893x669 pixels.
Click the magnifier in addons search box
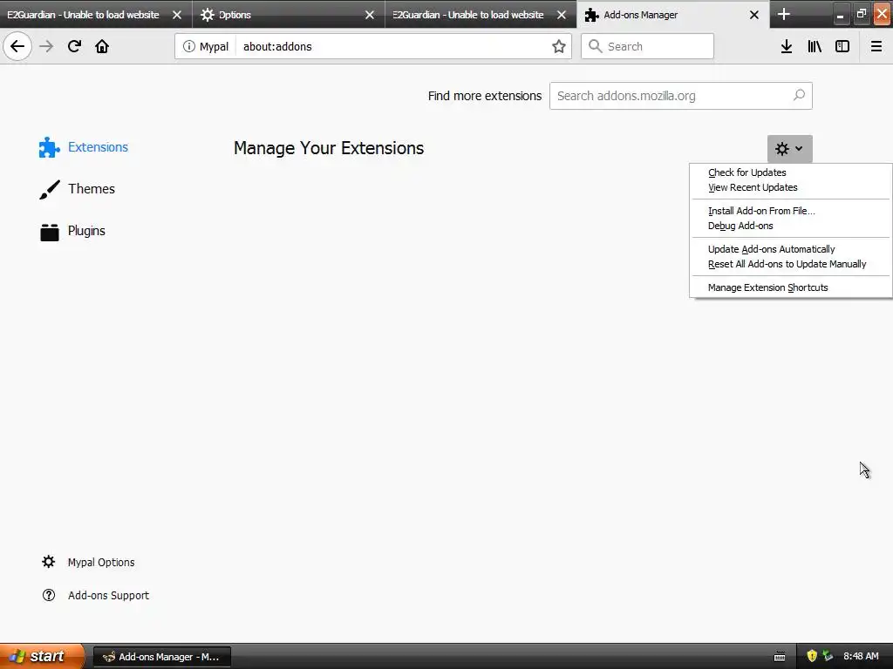(x=799, y=95)
